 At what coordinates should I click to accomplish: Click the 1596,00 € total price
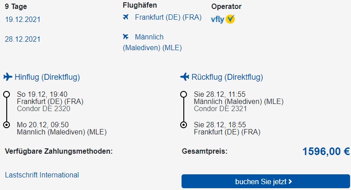[326, 151]
